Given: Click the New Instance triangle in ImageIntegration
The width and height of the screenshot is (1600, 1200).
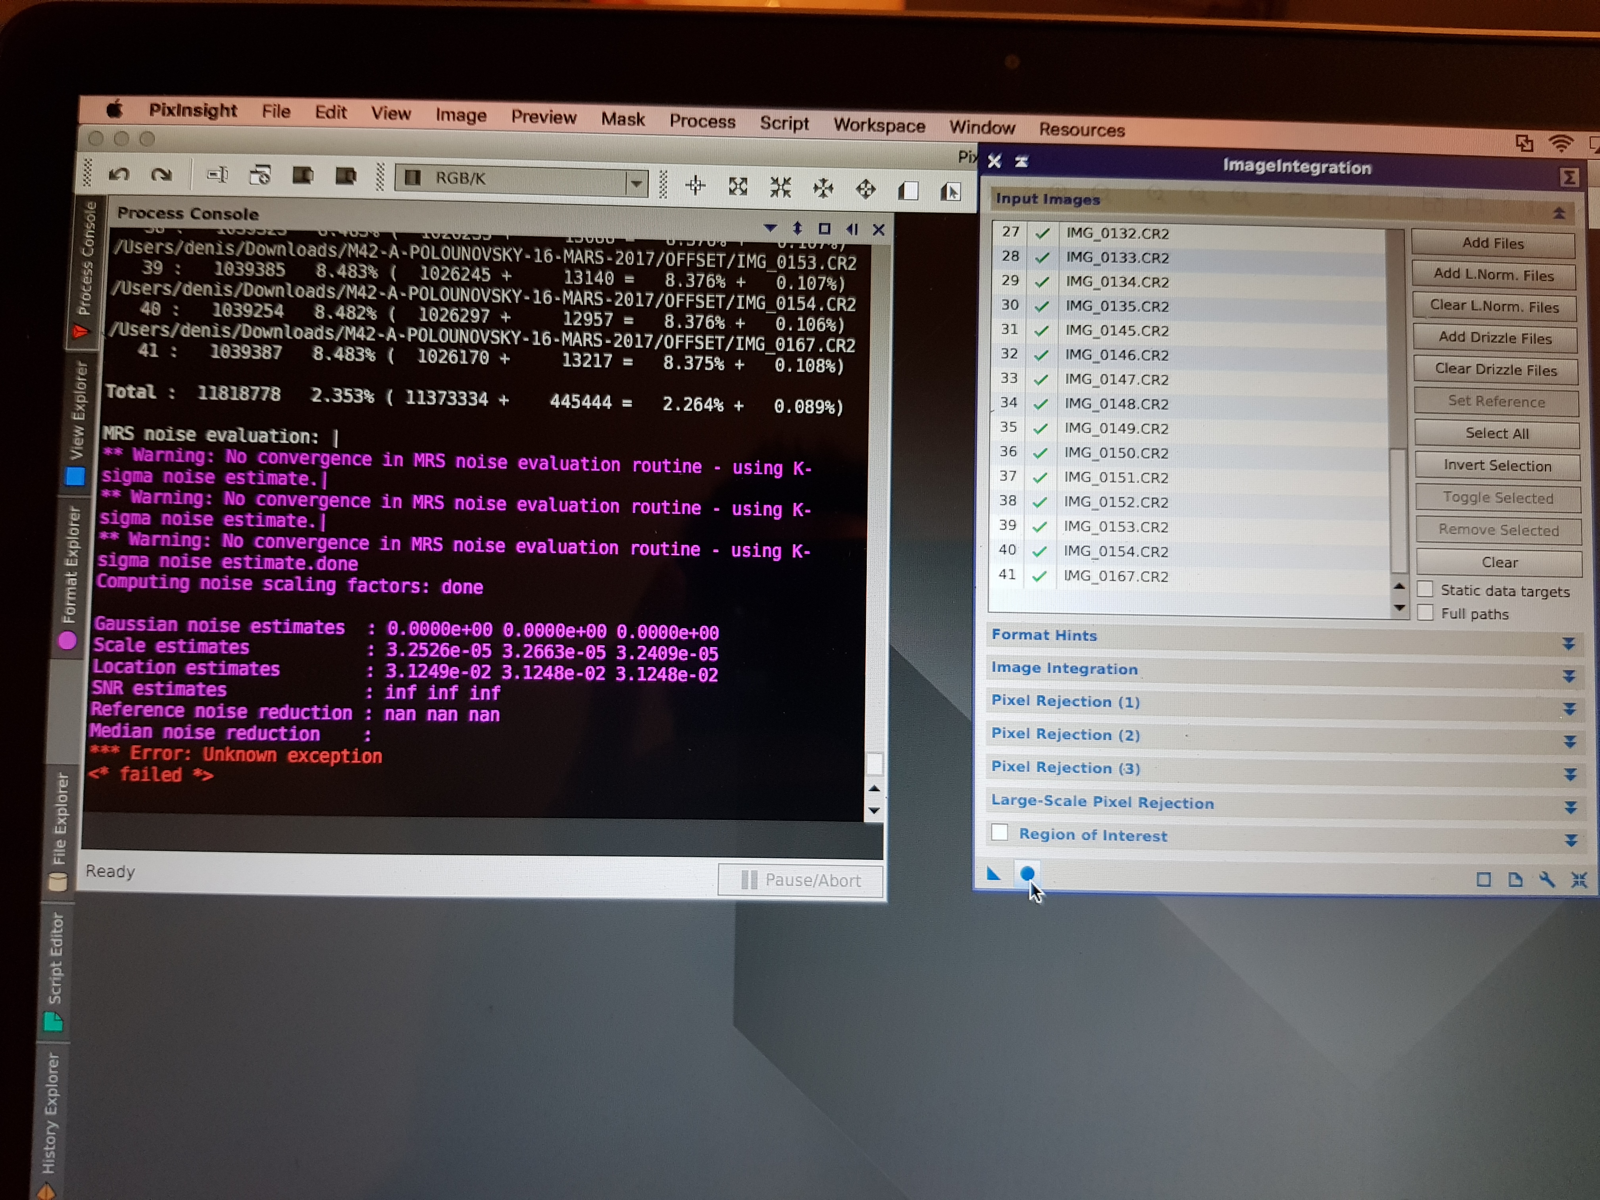Looking at the screenshot, I should (994, 874).
